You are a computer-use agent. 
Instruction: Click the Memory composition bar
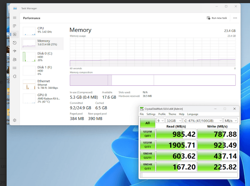(153, 80)
